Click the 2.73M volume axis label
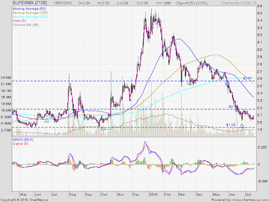The image size is (269, 202). tap(6, 130)
